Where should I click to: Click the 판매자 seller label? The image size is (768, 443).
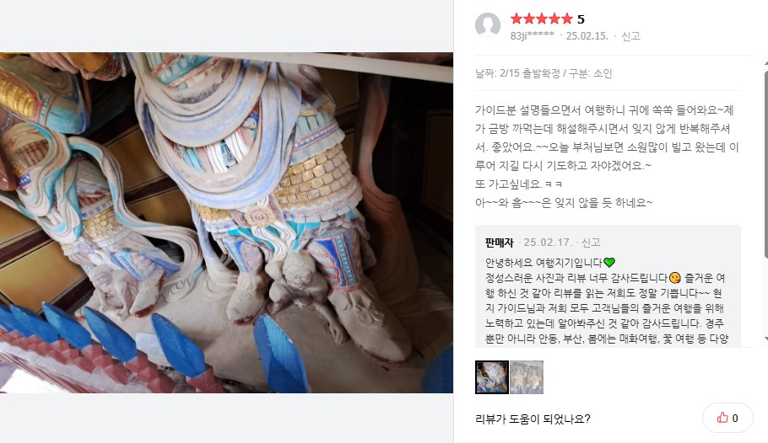click(x=499, y=243)
